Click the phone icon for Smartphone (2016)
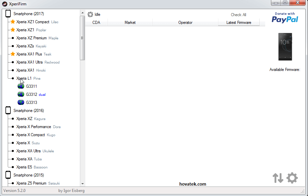308x196 pixels. coord(8,110)
